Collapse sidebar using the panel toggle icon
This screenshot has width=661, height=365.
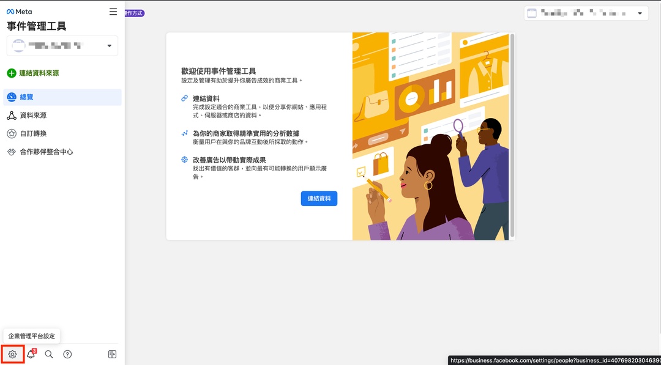[x=112, y=354]
